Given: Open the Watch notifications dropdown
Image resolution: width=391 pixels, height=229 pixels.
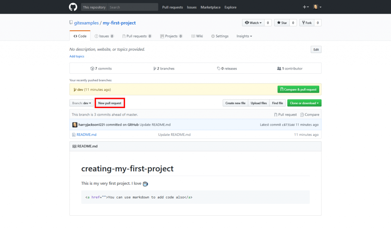Looking at the screenshot, I should [254, 22].
